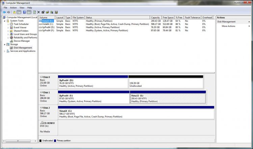Click the CD-ROM 0 drive icon

point(41,123)
